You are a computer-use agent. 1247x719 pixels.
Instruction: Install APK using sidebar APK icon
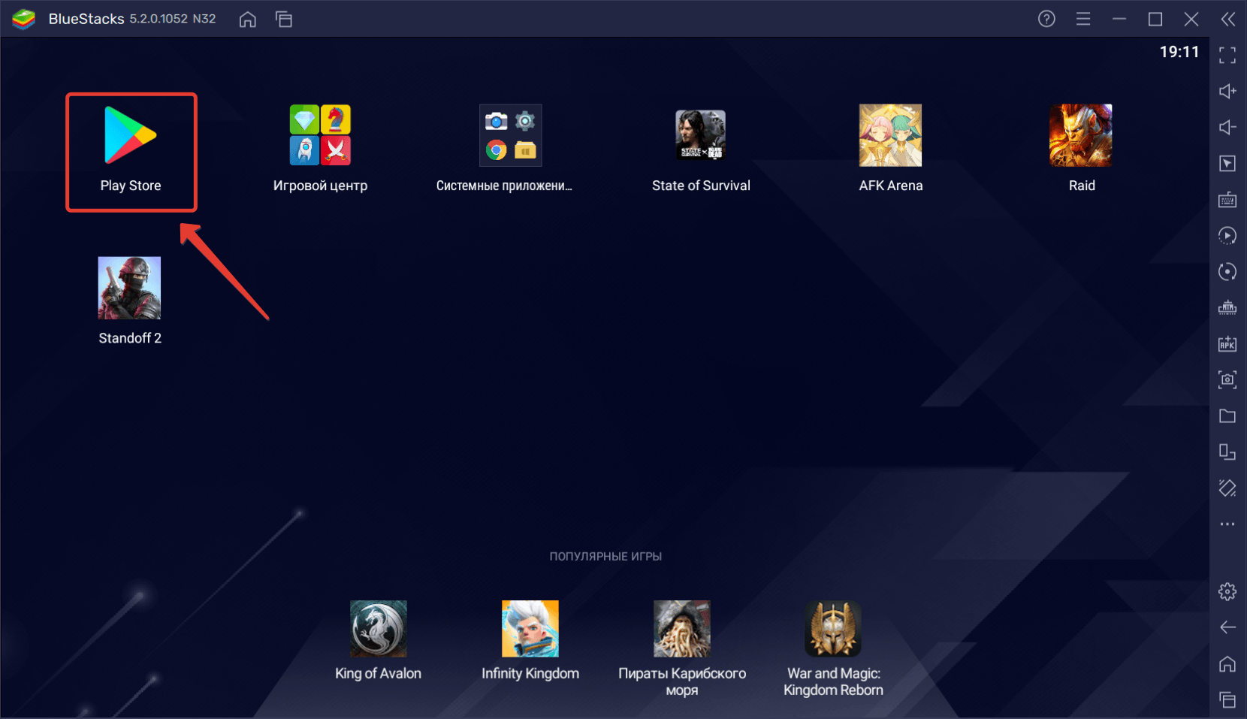[x=1227, y=343]
